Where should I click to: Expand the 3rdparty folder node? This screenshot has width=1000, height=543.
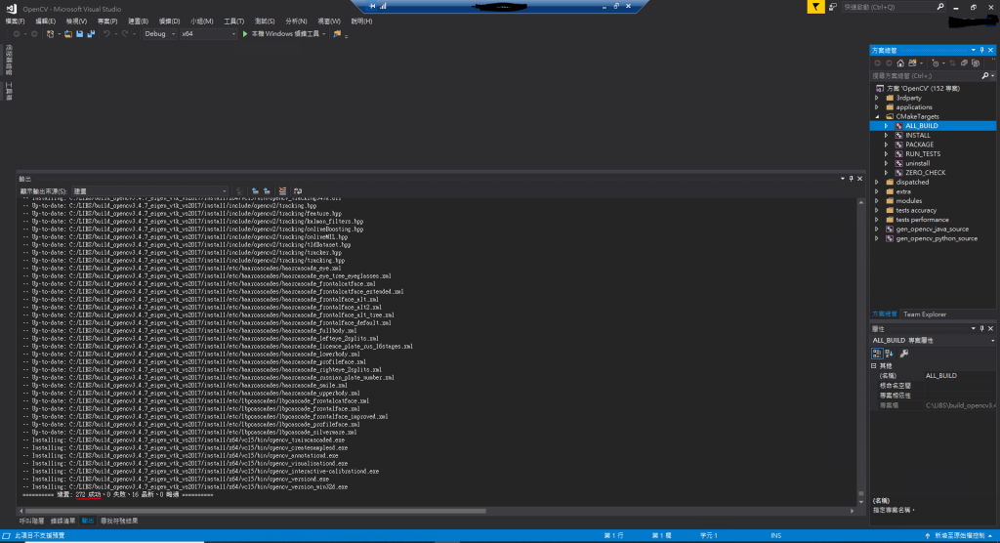pyautogui.click(x=877, y=98)
